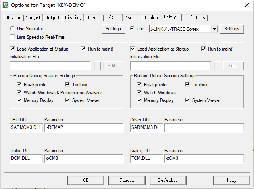Click the CPU DLL field SARMCM3.DLL

(x=26, y=127)
